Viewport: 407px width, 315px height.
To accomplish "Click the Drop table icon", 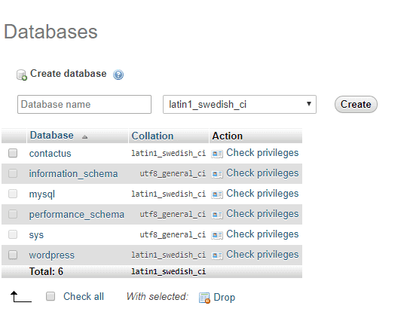I will (x=204, y=298).
